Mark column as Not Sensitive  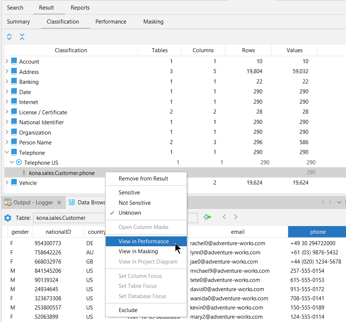coord(134,203)
